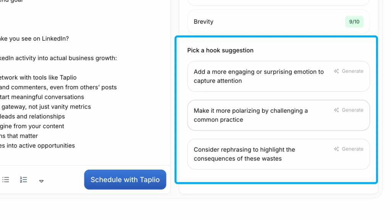The width and height of the screenshot is (391, 220).
Task: Insert a numbered list in the editor
Action: [x=24, y=180]
